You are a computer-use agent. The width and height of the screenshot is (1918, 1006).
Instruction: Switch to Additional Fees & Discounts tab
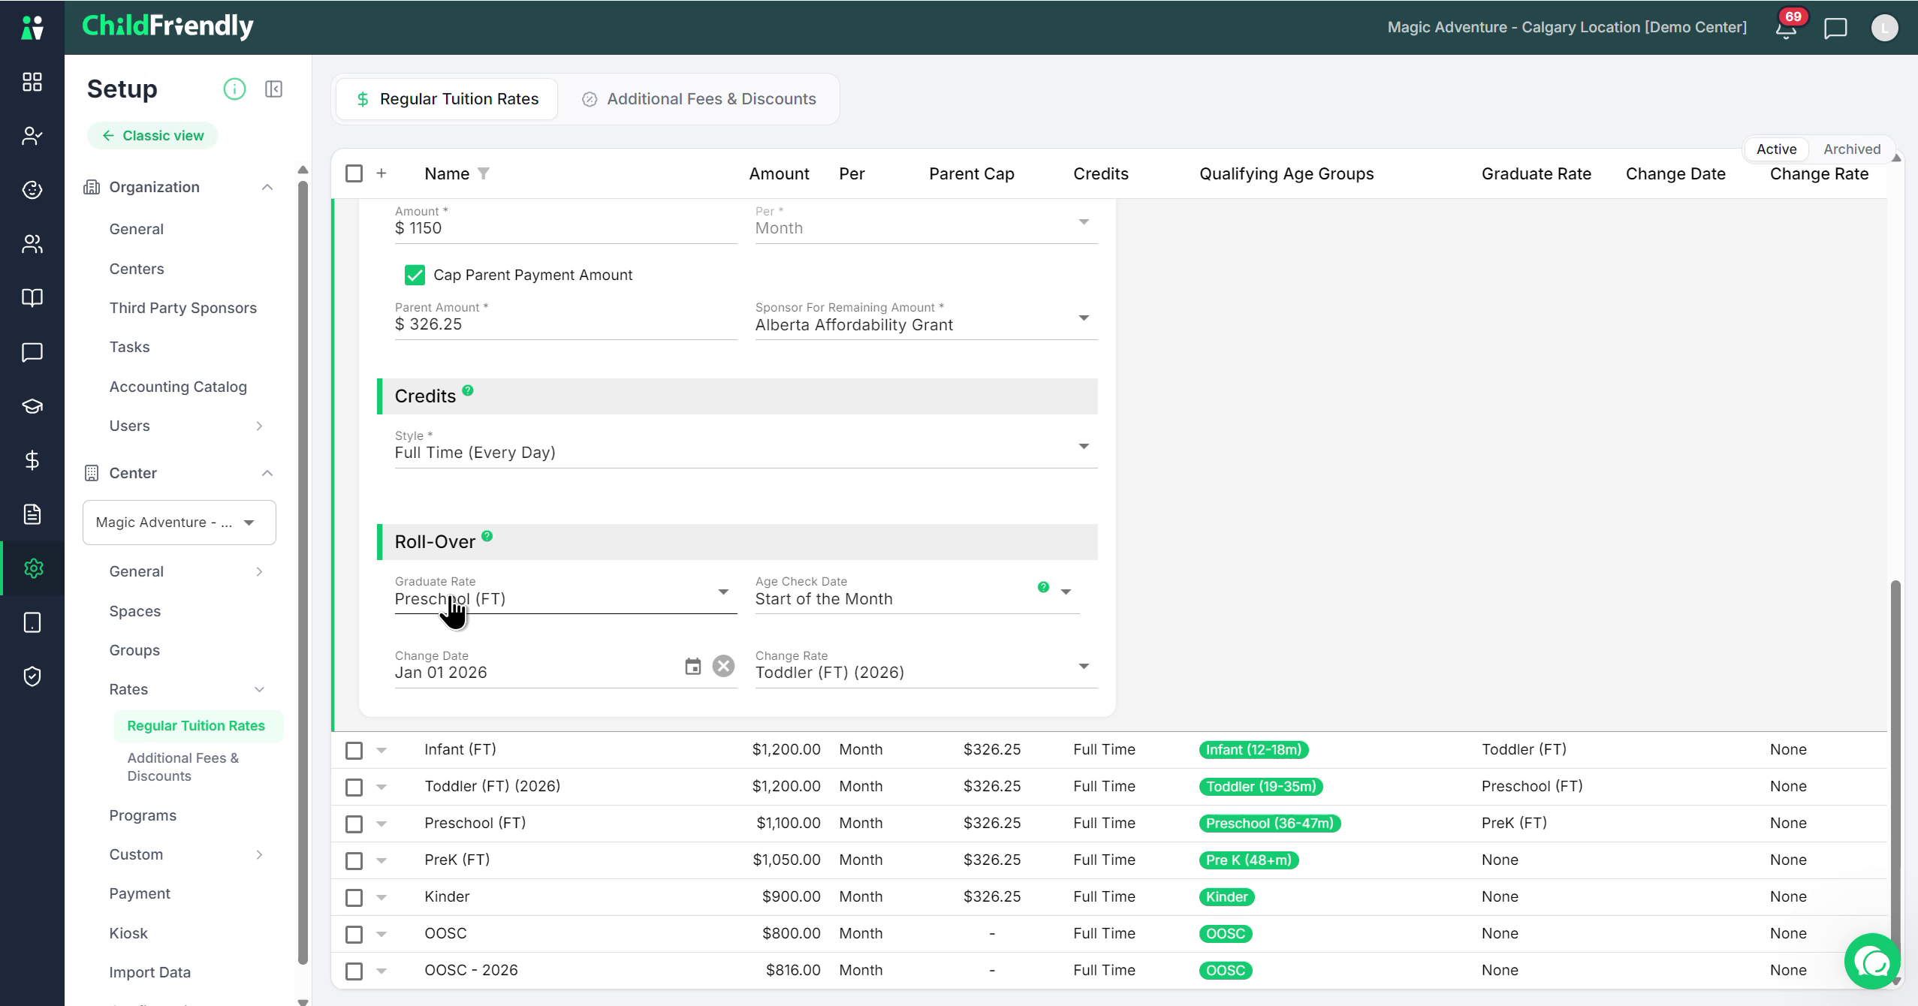click(698, 99)
